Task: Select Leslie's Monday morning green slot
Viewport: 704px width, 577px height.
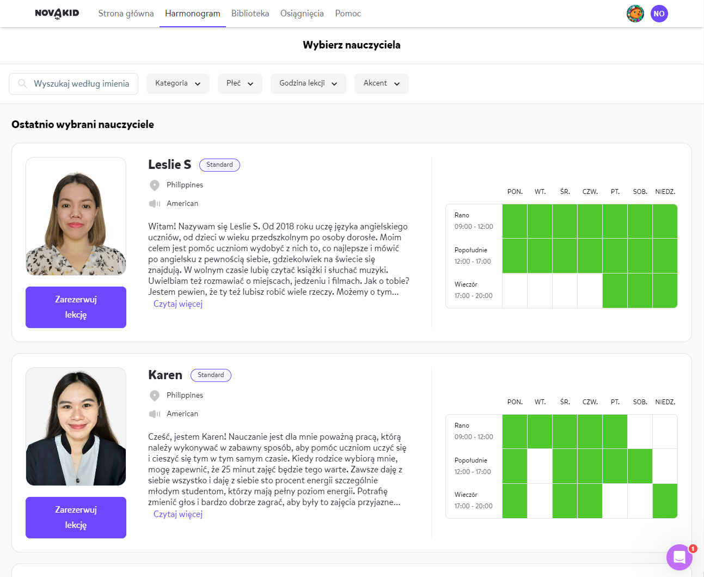Action: coord(515,221)
